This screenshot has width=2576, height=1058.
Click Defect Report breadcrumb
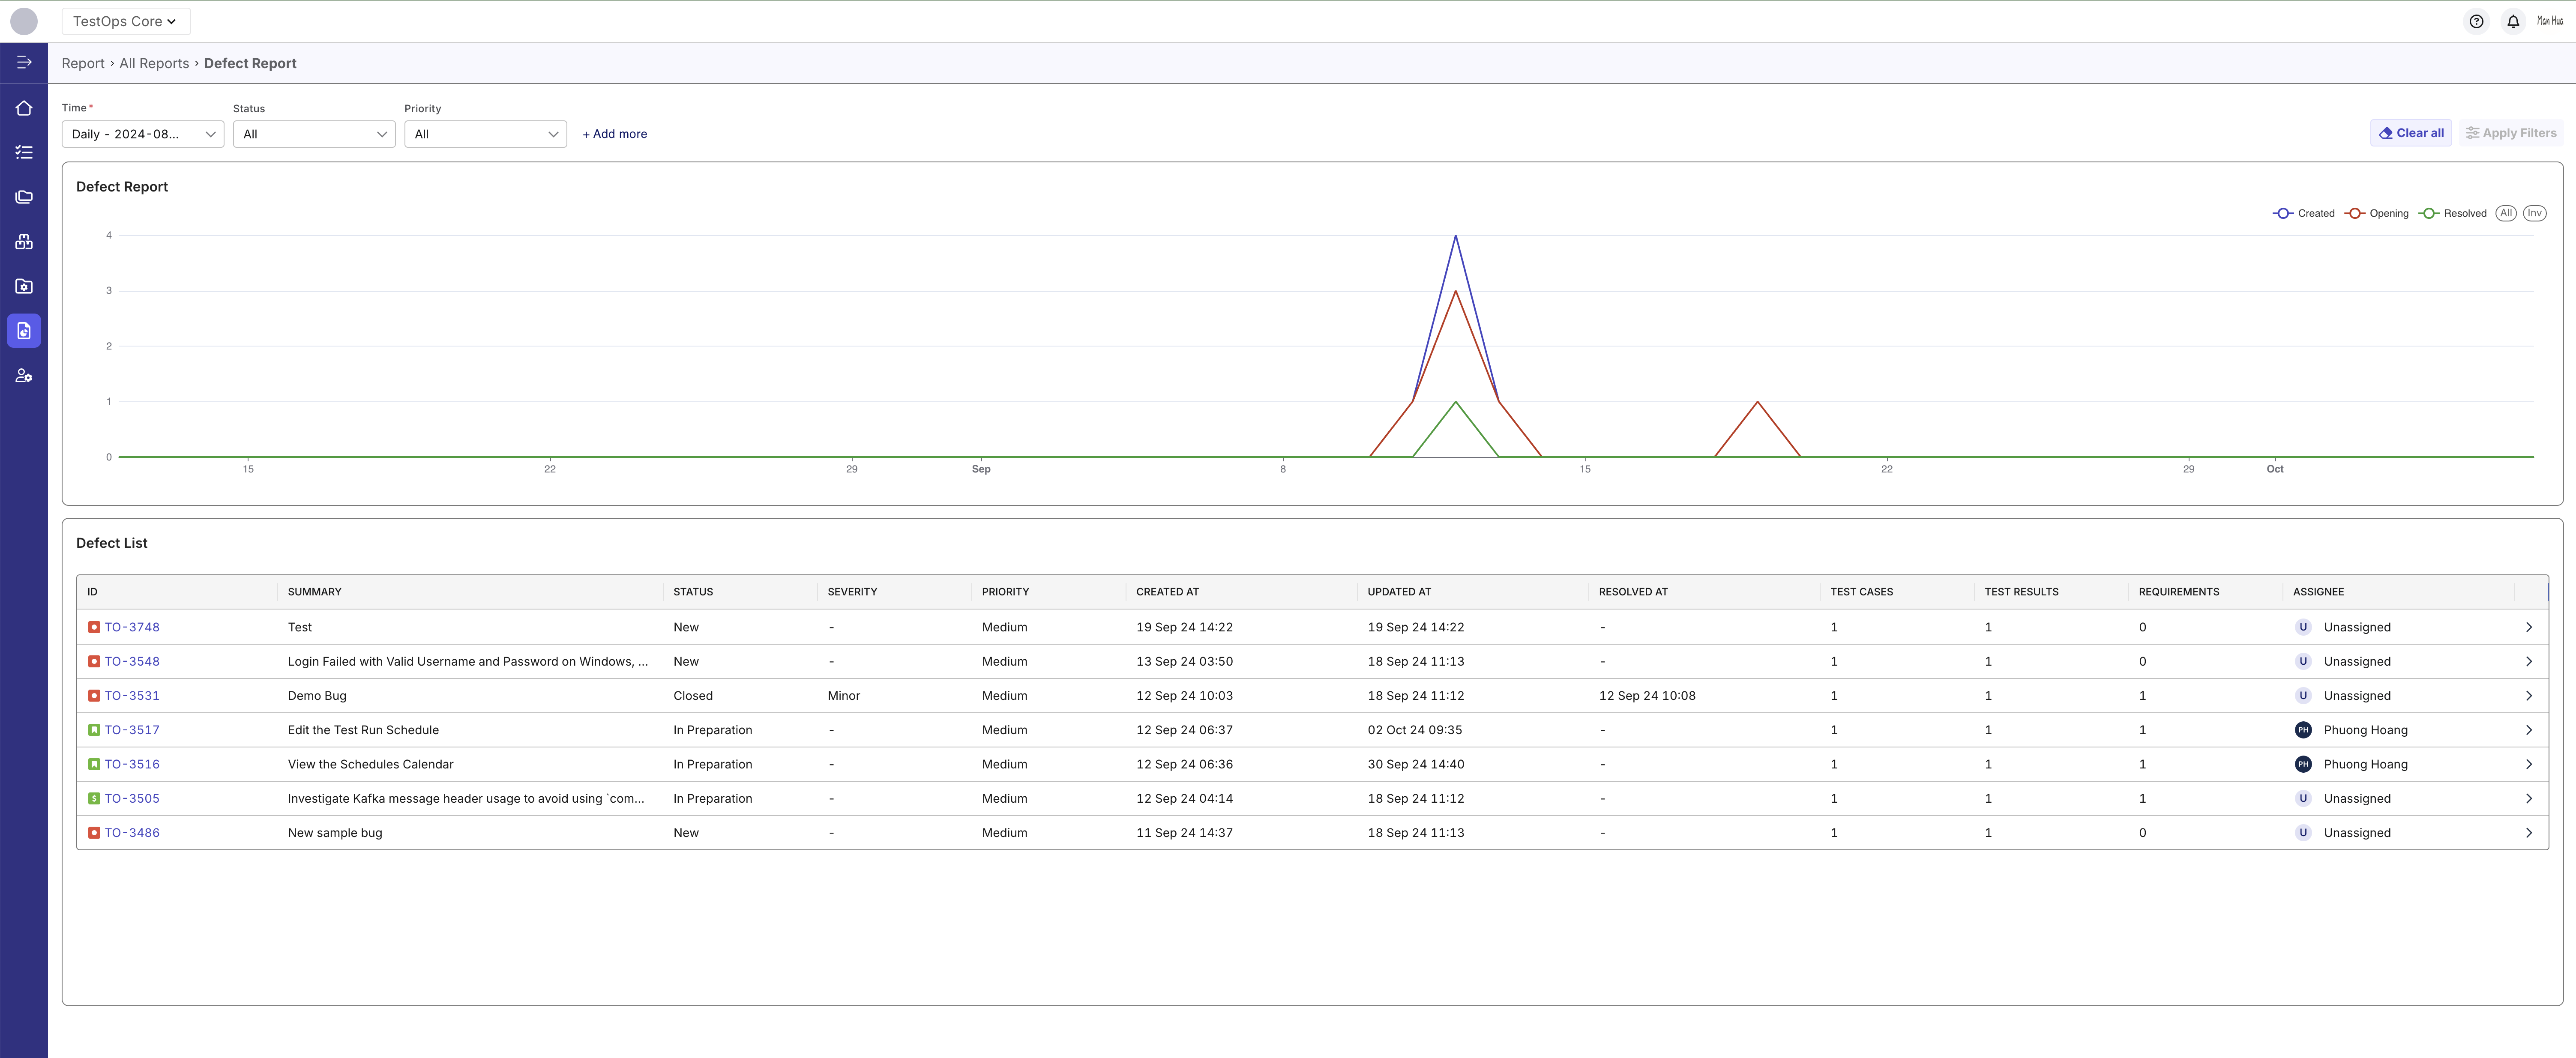click(250, 63)
